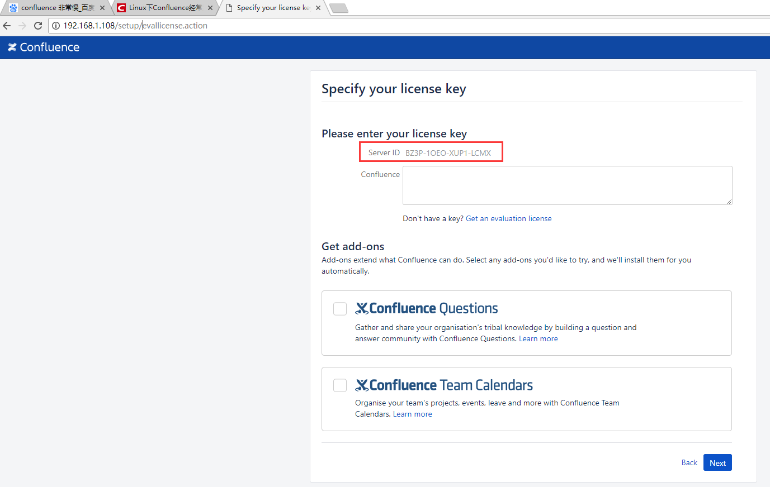Click the browser forward arrow

(22, 26)
